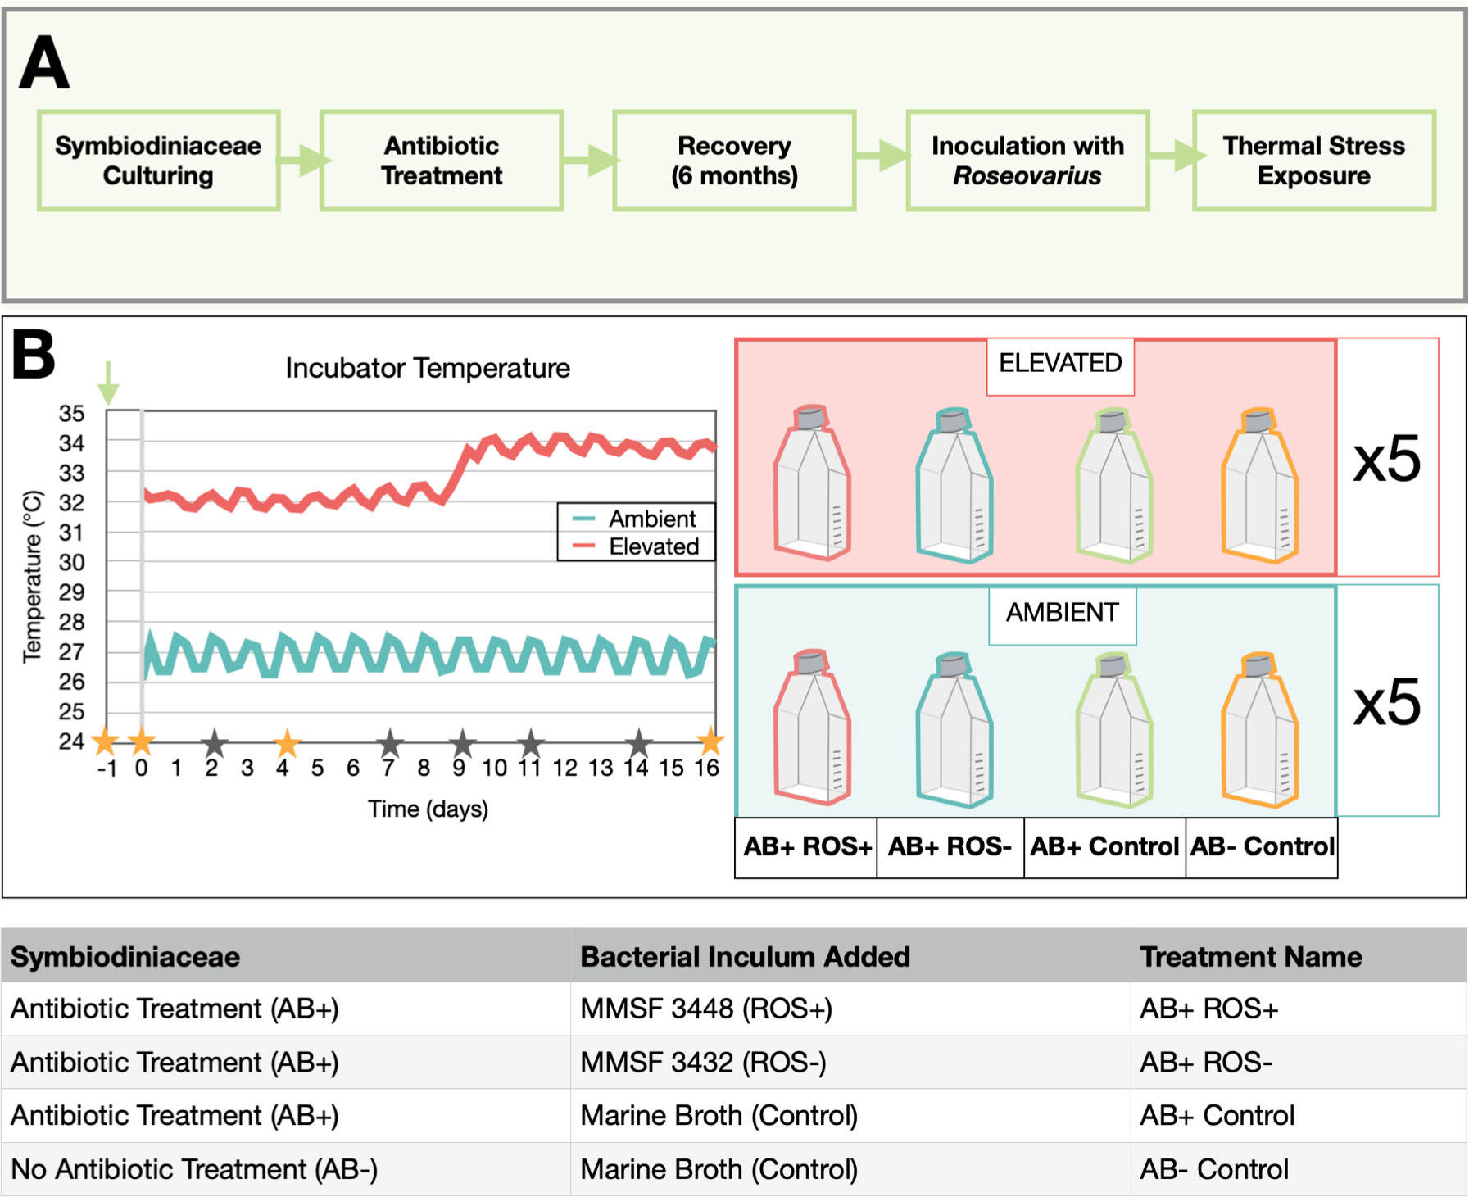The height and width of the screenshot is (1197, 1469).
Task: Click the gray star at day 7
Action: 390,743
